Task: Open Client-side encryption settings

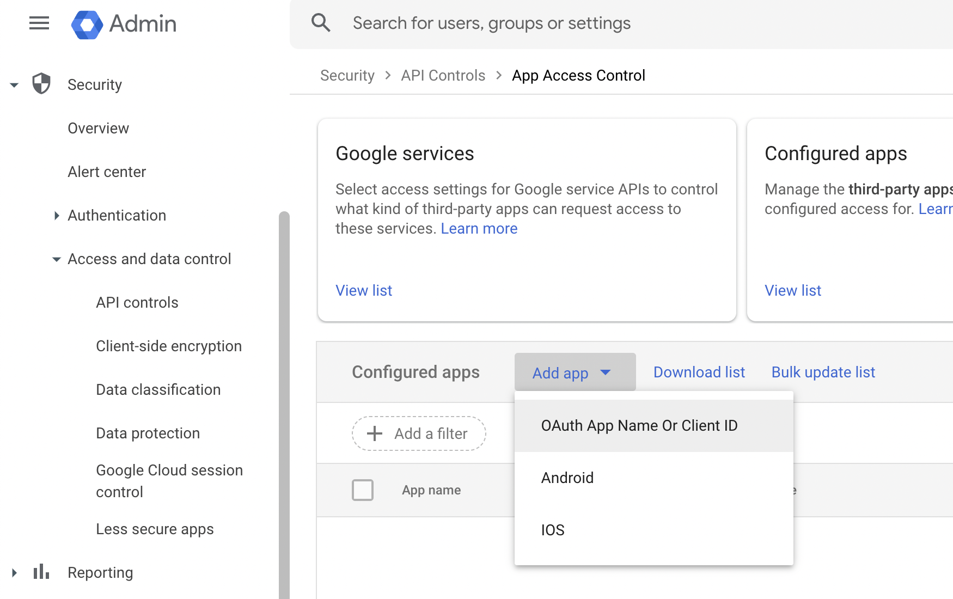Action: point(169,346)
